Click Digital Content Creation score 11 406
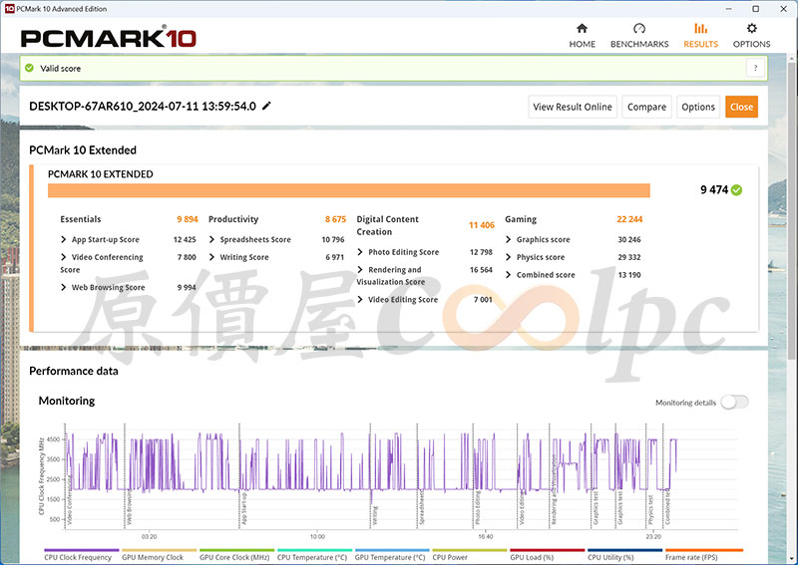798x565 pixels. coord(482,225)
